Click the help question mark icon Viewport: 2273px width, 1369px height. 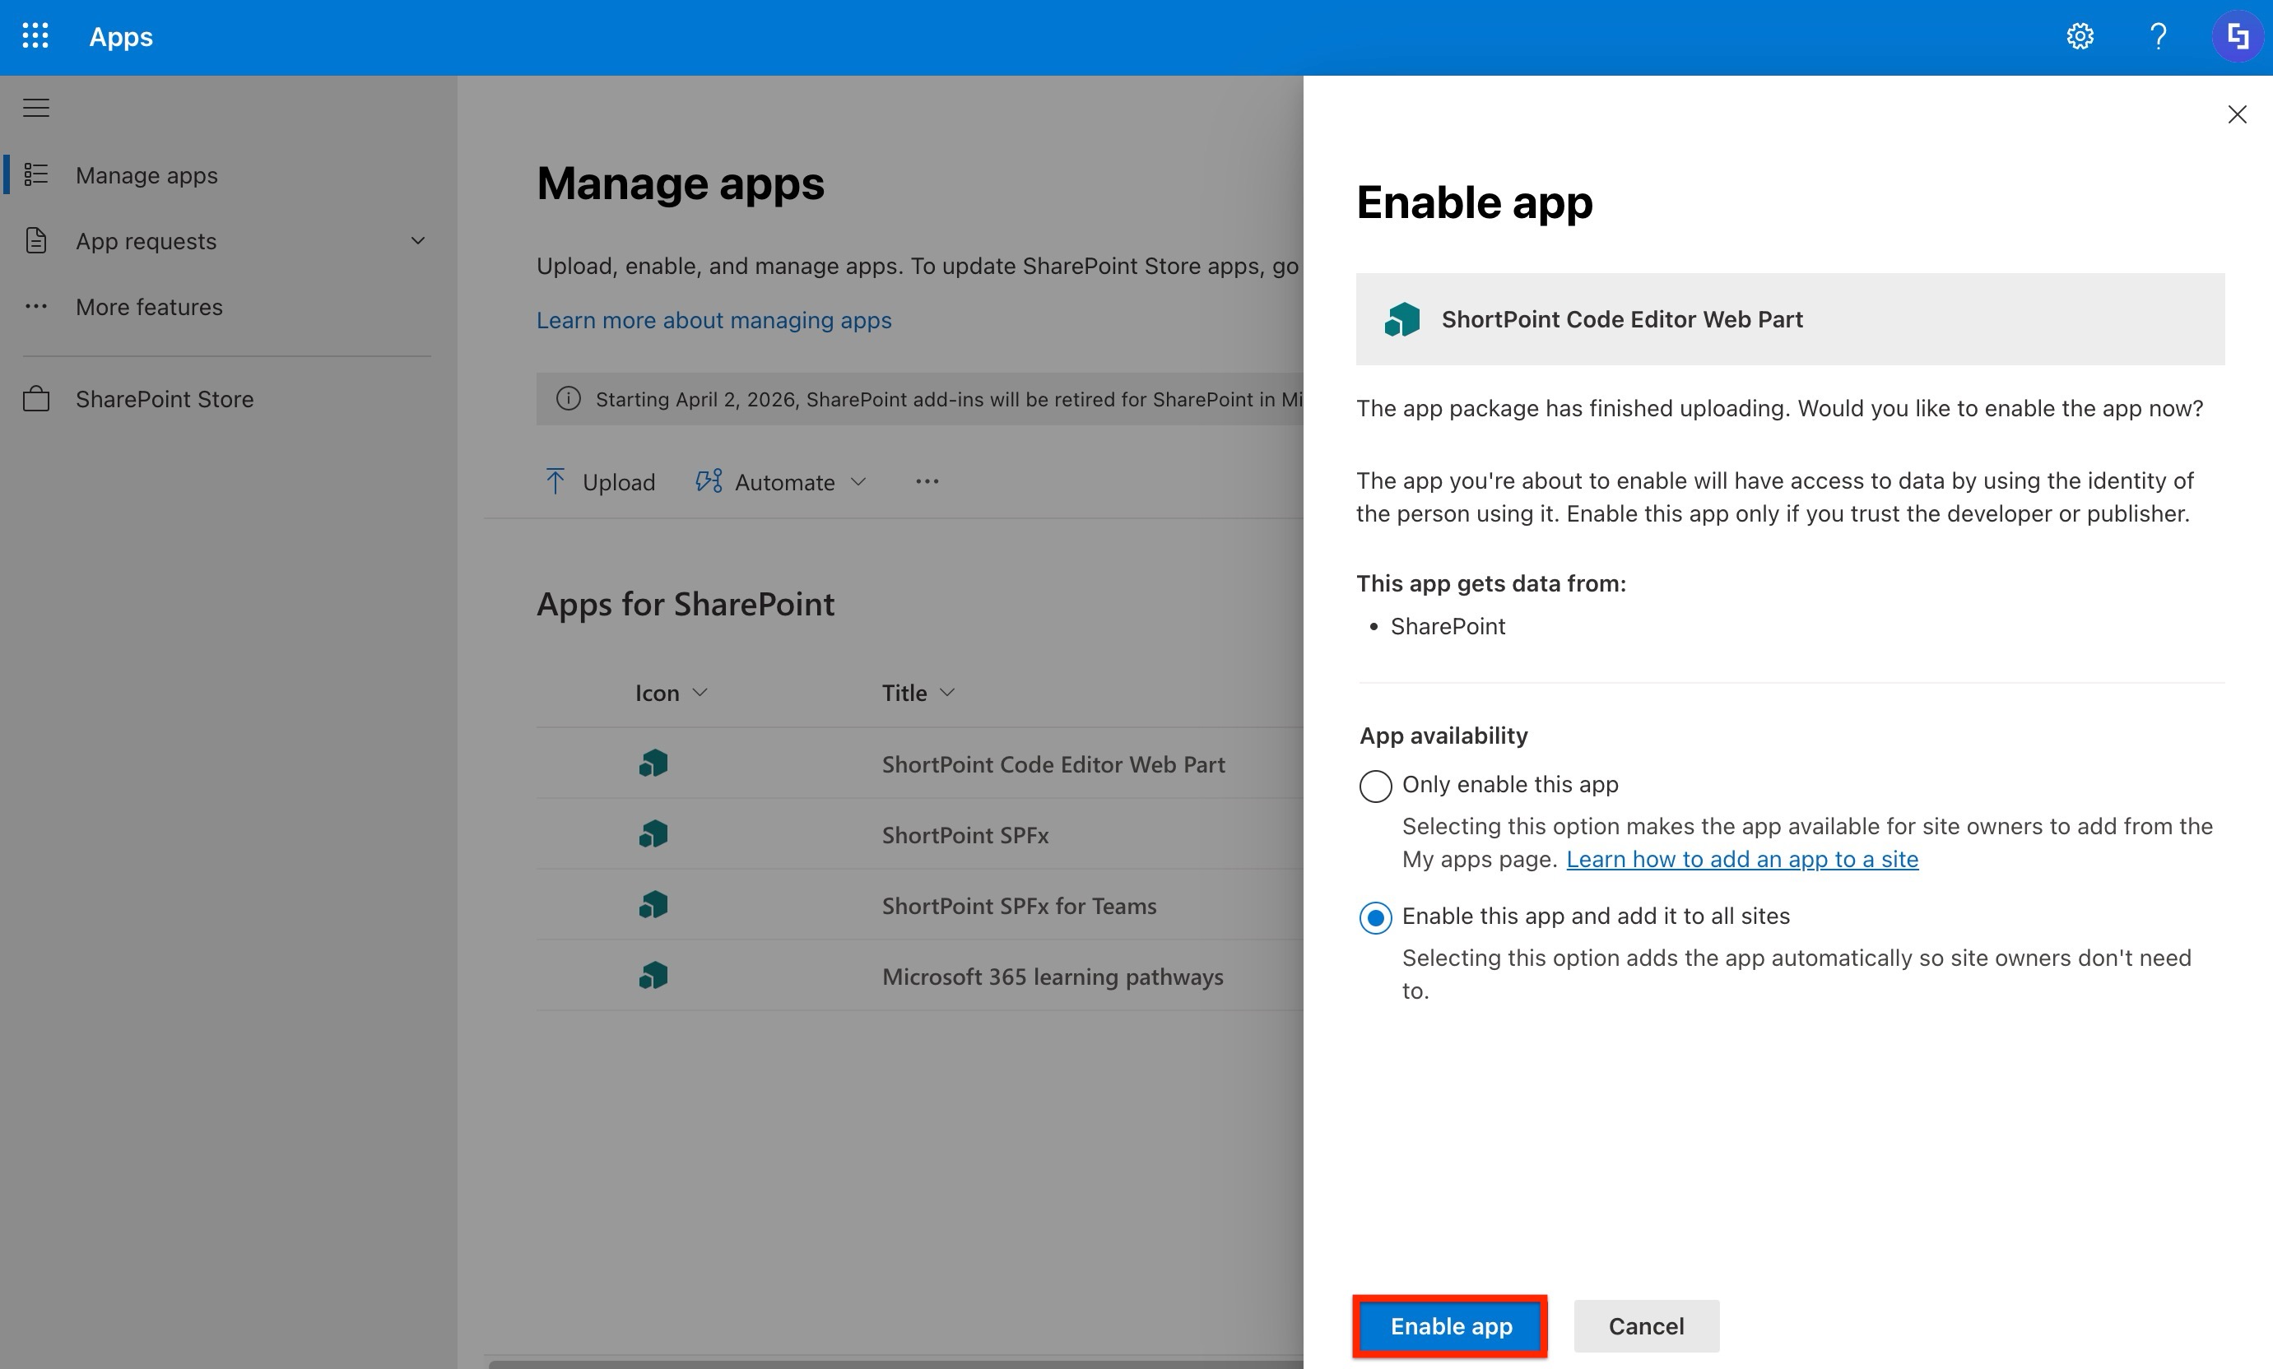2158,37
